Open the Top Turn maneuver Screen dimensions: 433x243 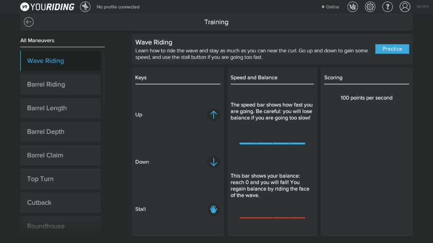(x=60, y=179)
